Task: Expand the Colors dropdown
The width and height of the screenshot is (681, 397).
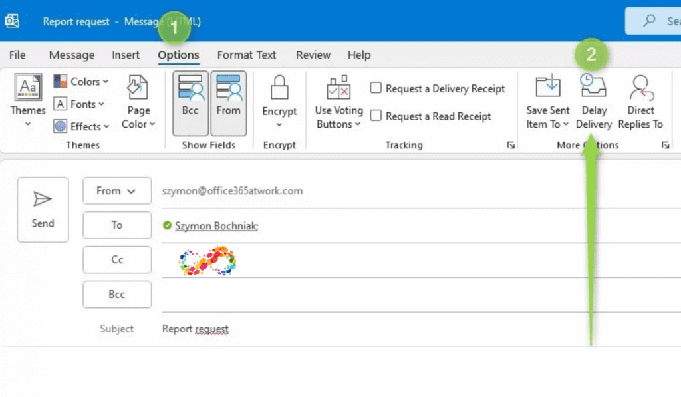Action: point(81,82)
